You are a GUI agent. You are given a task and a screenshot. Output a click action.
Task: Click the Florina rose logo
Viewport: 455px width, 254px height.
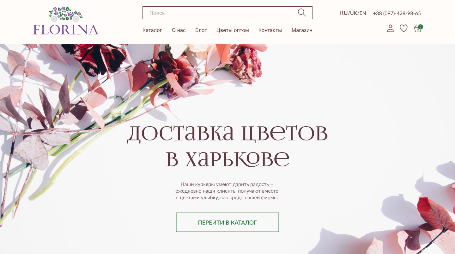(x=65, y=14)
